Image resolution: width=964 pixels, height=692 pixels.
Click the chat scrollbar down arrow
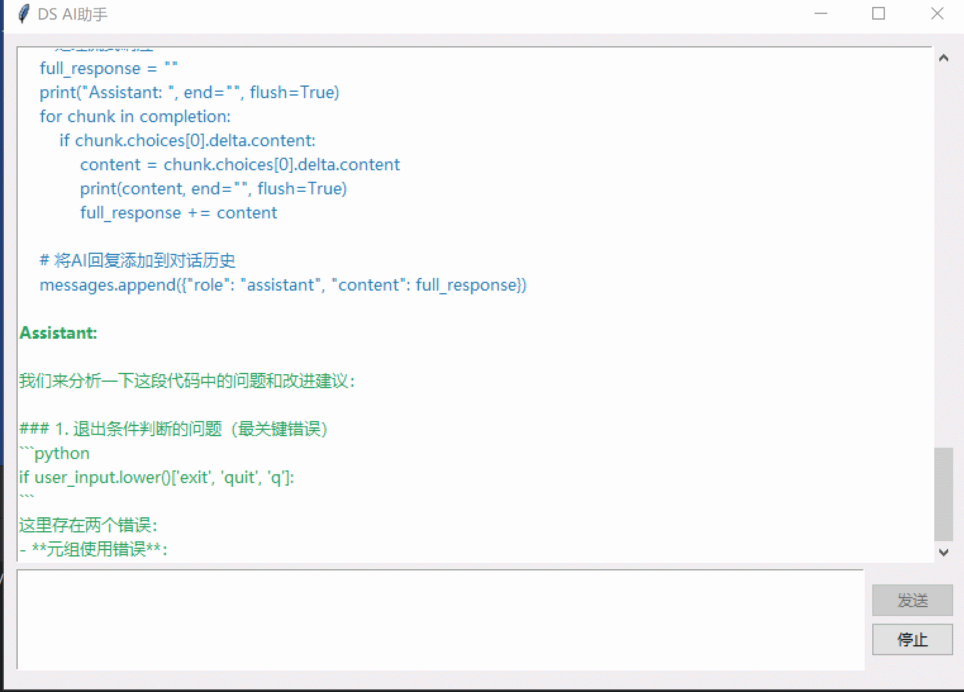943,552
